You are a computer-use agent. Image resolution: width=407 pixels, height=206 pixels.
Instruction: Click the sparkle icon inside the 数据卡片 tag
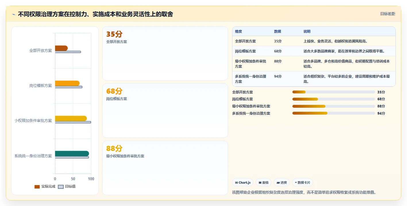pyautogui.click(x=296, y=183)
